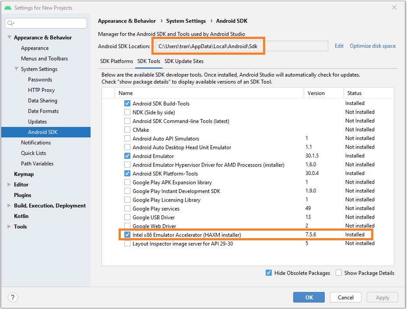Click Appearance & Behavior in the breadcrumb
407x309 pixels.
tap(127, 21)
